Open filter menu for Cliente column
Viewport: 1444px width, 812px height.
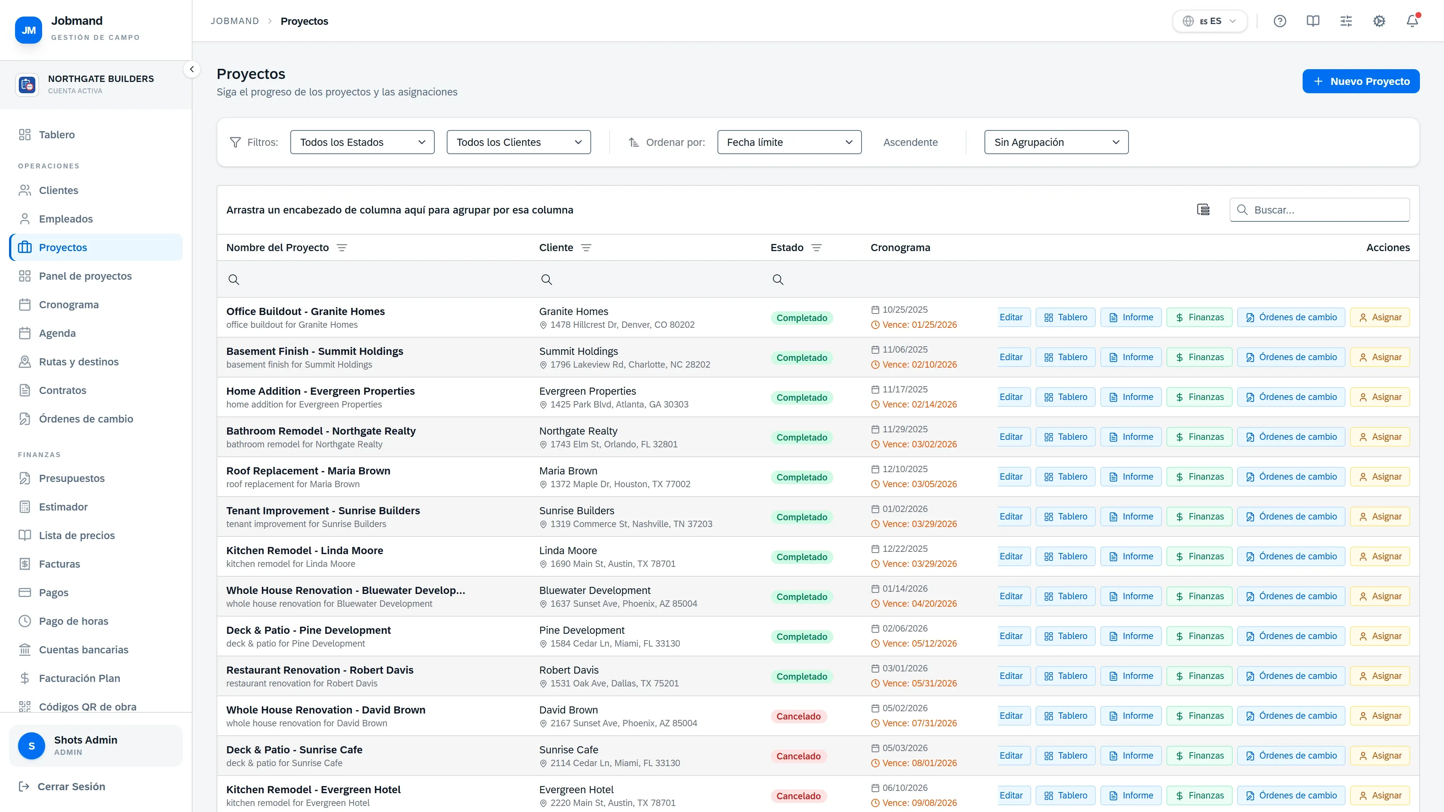586,248
